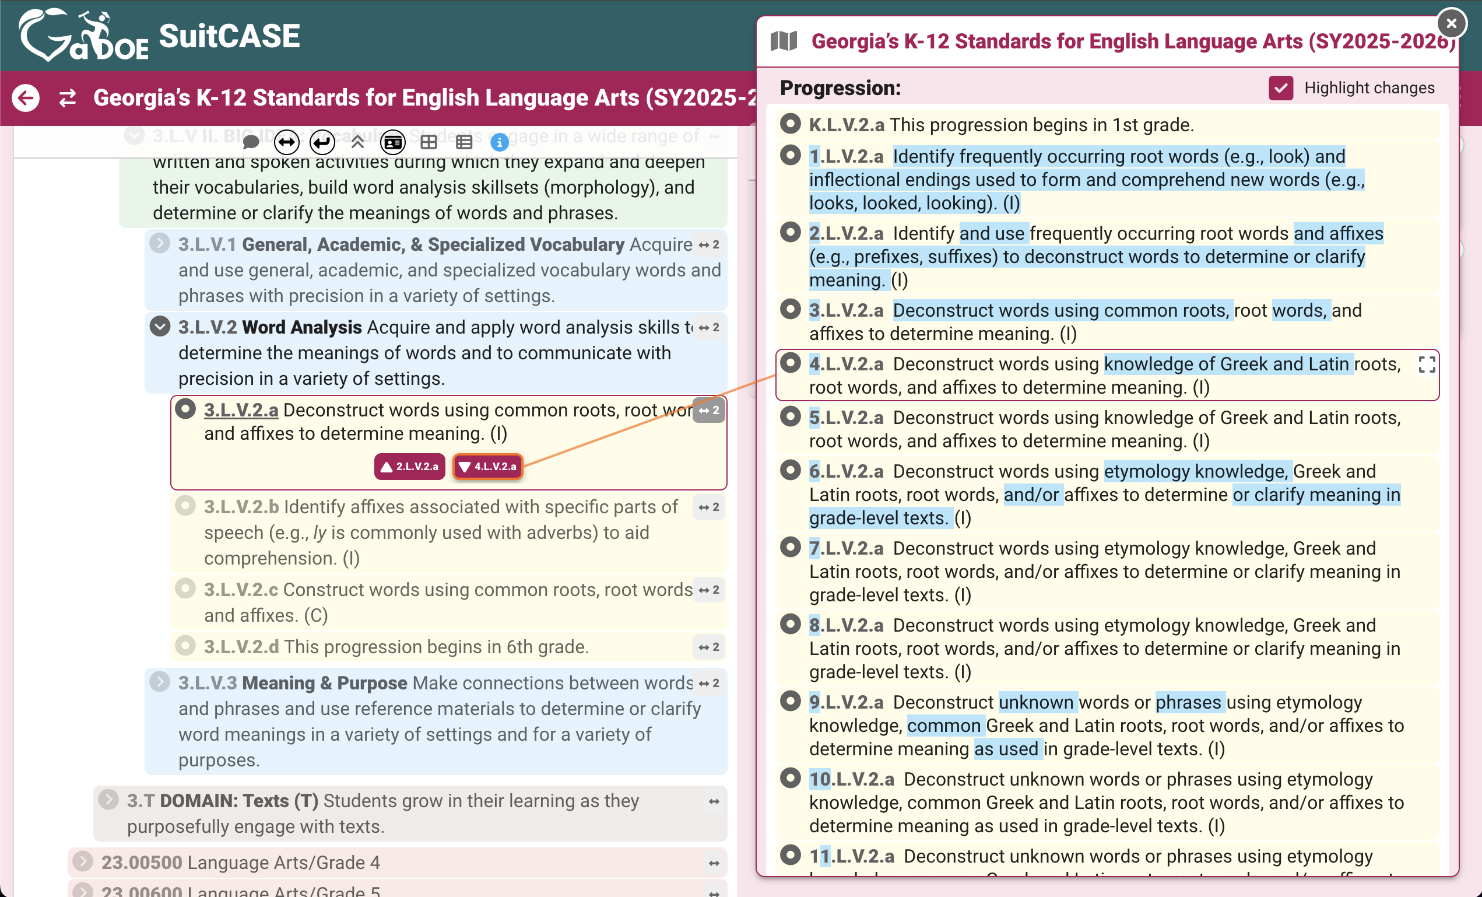Viewport: 1482px width, 897px height.
Task: Go back using the left arrow button
Action: point(26,98)
